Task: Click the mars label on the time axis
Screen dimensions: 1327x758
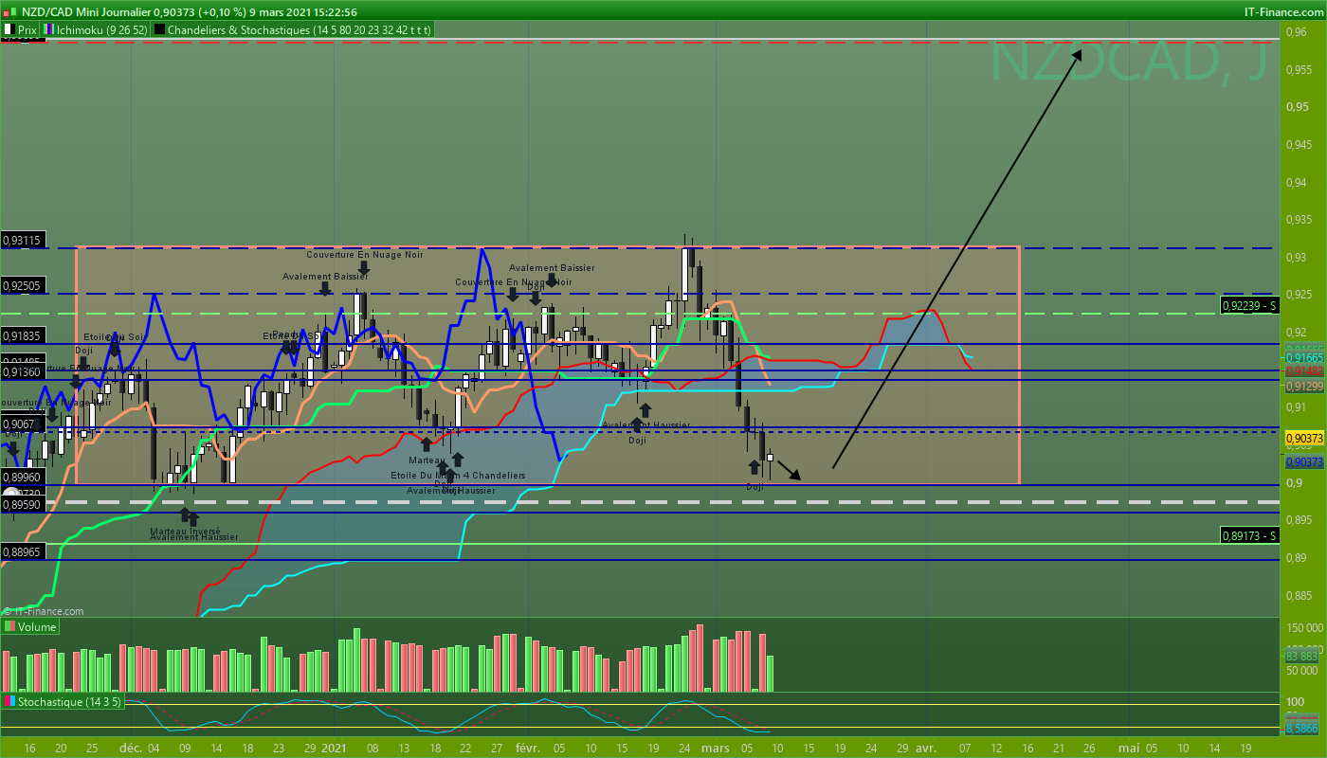Action: point(715,748)
